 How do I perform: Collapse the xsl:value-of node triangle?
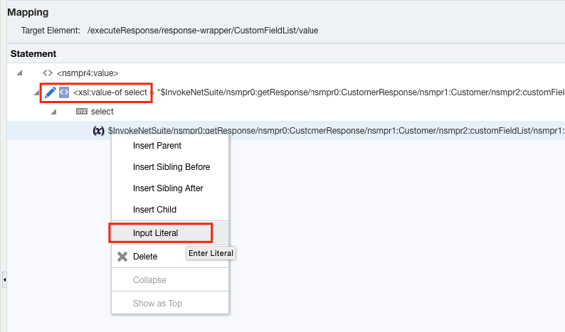tap(36, 92)
